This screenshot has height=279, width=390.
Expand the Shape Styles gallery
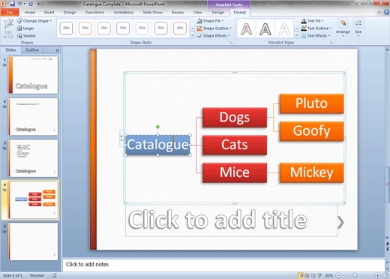[192, 35]
